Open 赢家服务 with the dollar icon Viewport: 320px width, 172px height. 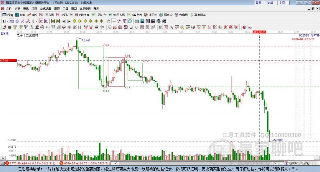[198, 15]
